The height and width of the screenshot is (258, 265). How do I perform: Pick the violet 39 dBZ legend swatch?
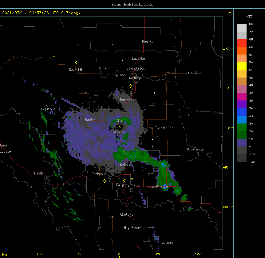coord(242,104)
